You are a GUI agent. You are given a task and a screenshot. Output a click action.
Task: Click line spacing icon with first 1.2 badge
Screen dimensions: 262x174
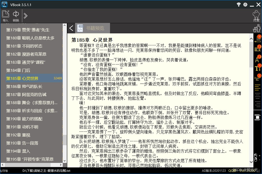[x=257, y=48]
